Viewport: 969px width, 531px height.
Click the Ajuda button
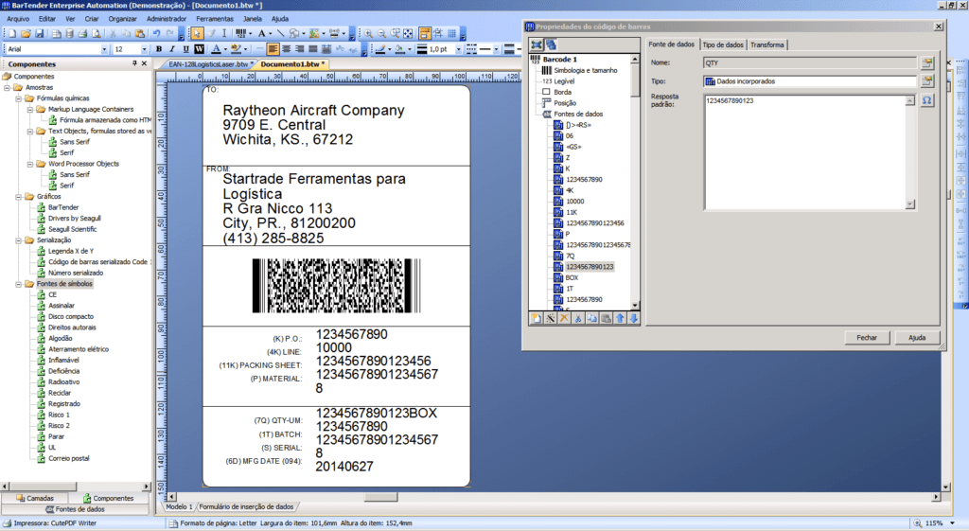coord(916,337)
